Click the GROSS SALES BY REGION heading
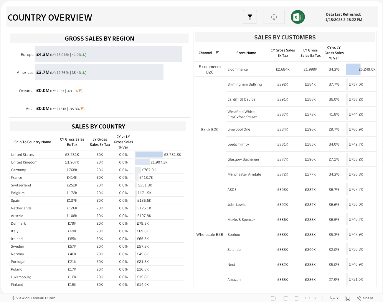Screen dimensions: 383x302 (x=99, y=39)
